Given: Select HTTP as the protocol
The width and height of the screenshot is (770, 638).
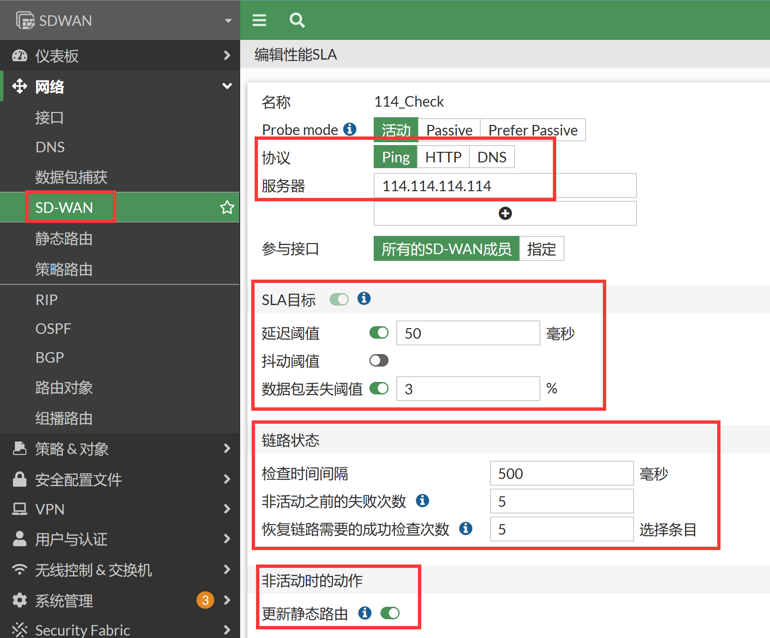Looking at the screenshot, I should click(443, 157).
